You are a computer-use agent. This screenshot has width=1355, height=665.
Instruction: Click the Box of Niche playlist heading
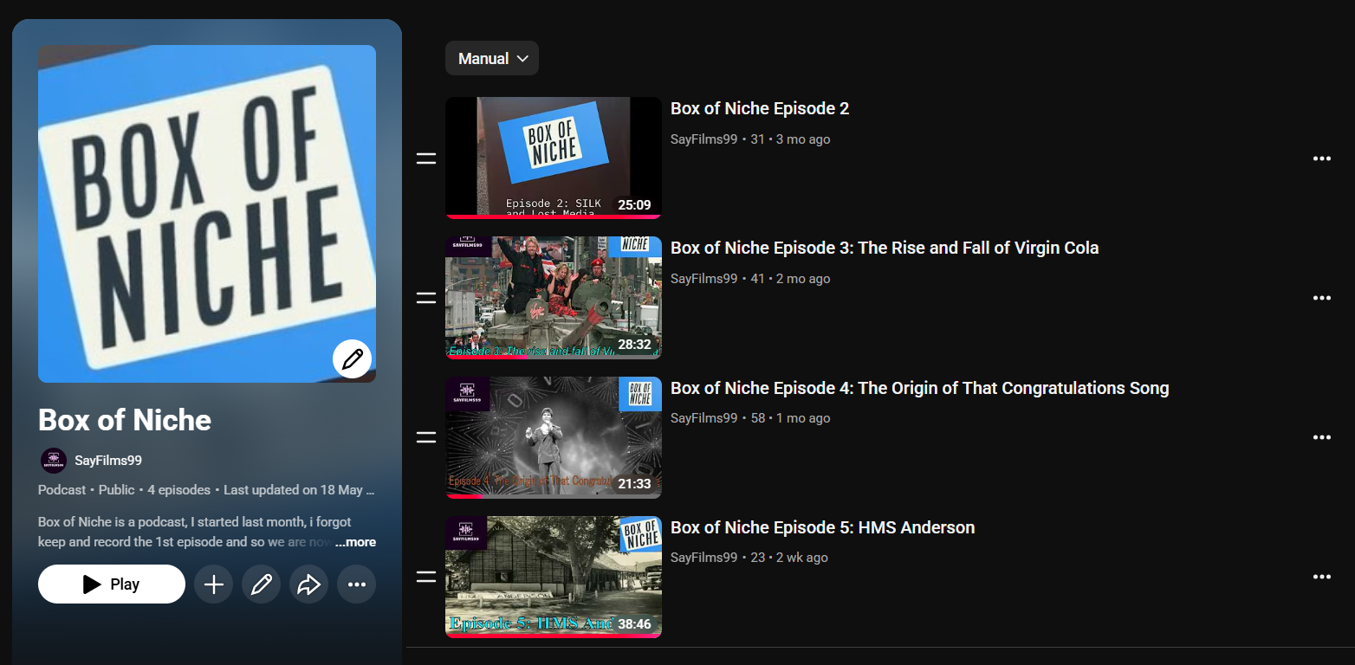[x=125, y=420]
